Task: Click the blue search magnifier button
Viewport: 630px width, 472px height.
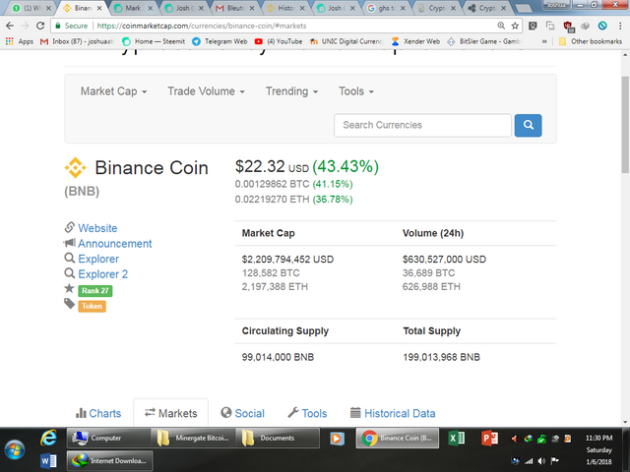Action: click(x=528, y=125)
